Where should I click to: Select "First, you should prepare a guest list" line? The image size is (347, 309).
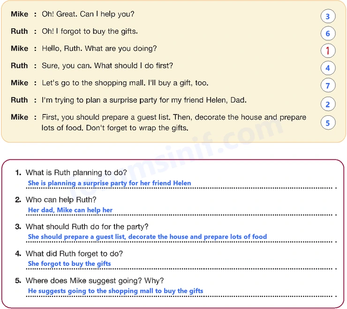point(174,117)
